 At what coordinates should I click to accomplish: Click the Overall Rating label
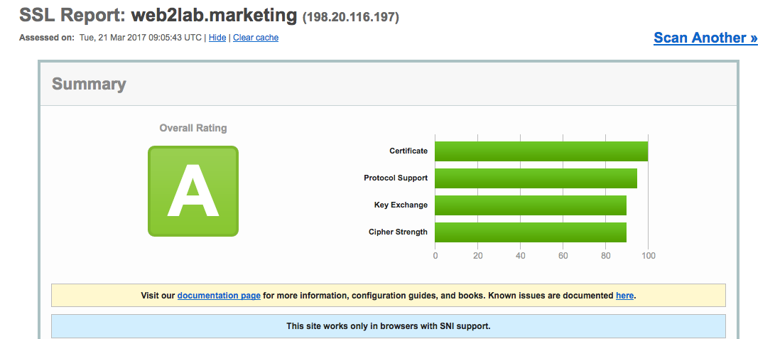click(193, 129)
